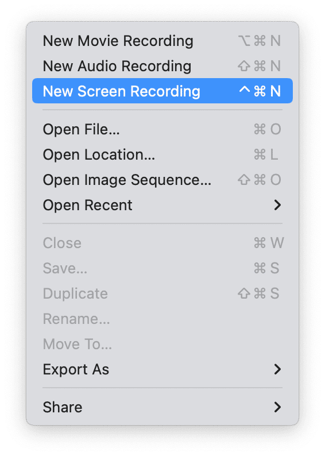Viewport: 325px width, 456px height.
Task: Expand Export As using its chevron
Action: click(277, 369)
